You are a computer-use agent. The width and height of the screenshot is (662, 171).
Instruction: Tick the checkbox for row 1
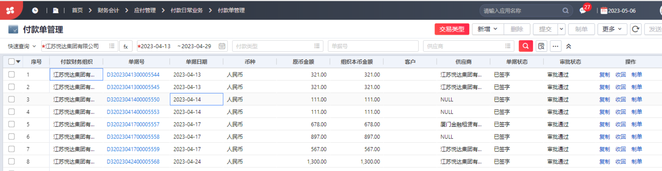click(x=11, y=75)
